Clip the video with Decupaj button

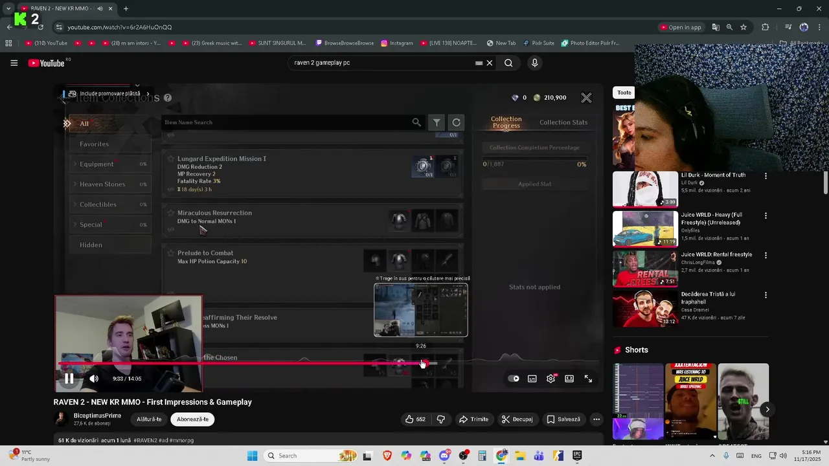coord(517,419)
